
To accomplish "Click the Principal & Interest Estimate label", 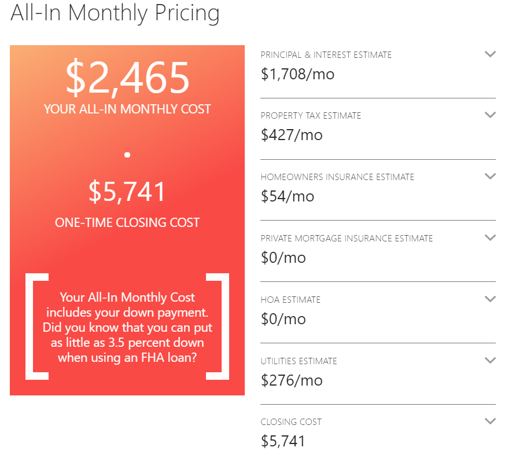I will (326, 55).
